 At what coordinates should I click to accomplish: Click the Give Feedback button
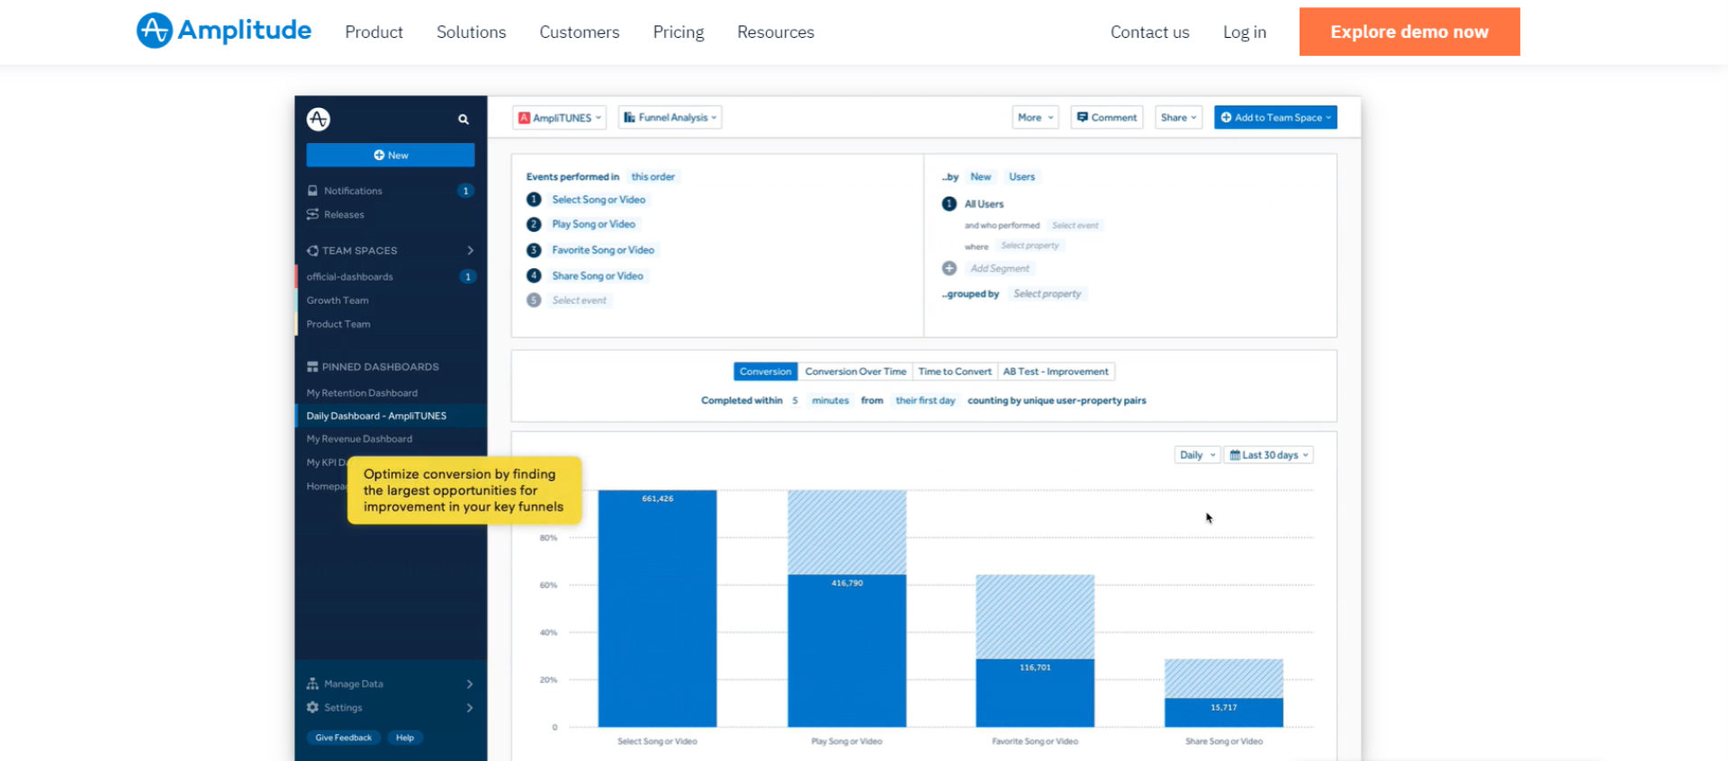[x=343, y=738]
